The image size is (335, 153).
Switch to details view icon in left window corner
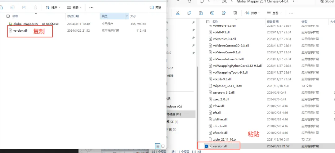[158, 146]
